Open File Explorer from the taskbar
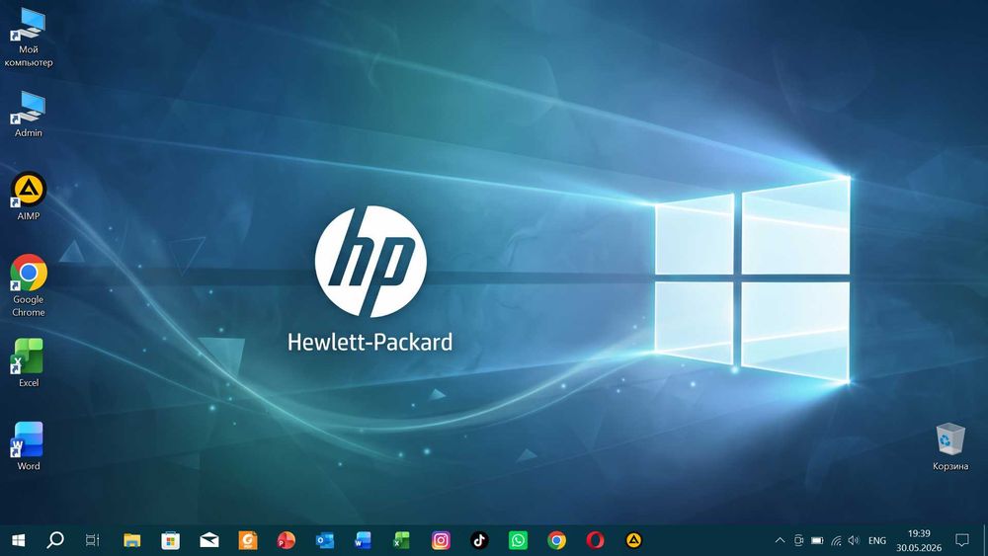 click(x=131, y=540)
